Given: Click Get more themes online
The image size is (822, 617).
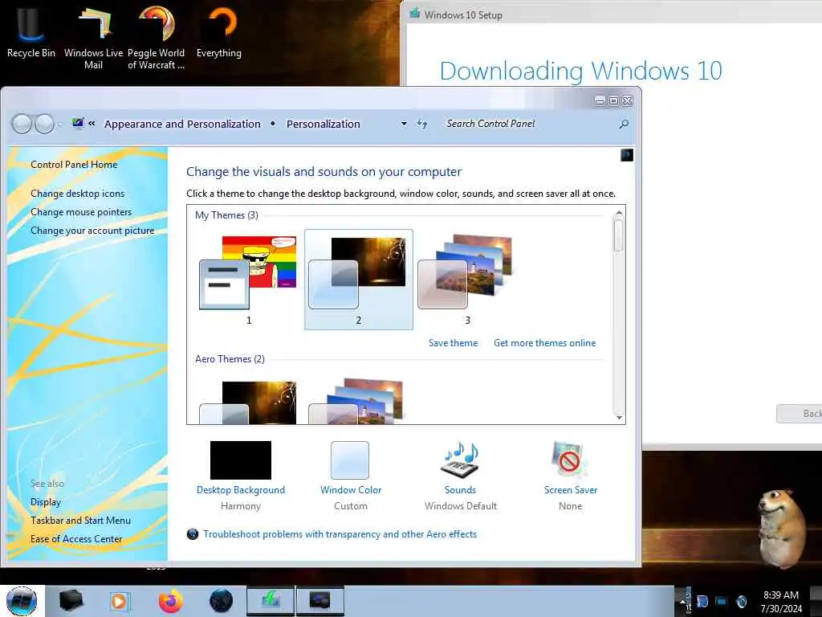Looking at the screenshot, I should point(545,342).
